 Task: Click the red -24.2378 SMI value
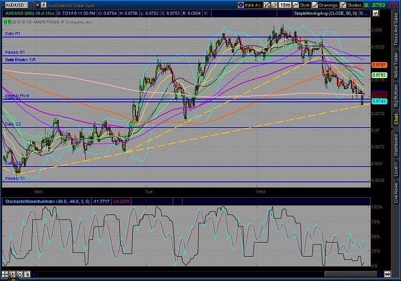121,202
